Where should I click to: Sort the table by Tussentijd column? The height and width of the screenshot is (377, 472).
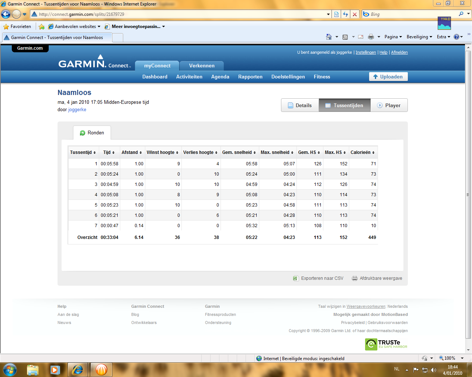coord(83,152)
